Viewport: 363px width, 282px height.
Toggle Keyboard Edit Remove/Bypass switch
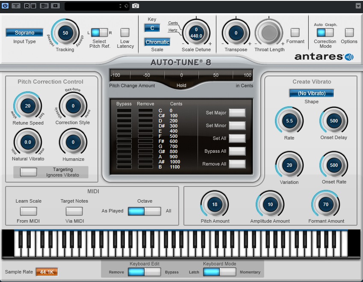coord(145,272)
